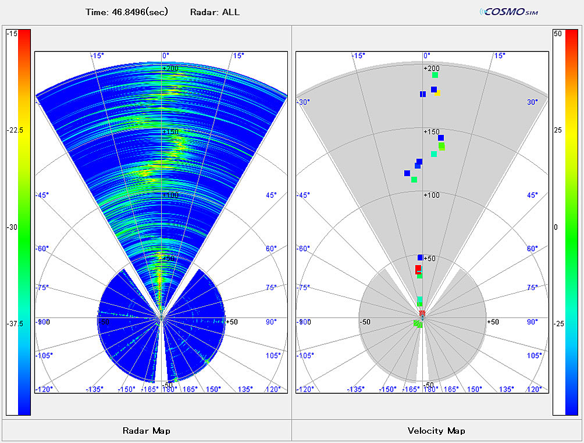The width and height of the screenshot is (584, 443).
Task: Click the +150 range label on Radar Map
Action: click(x=171, y=132)
